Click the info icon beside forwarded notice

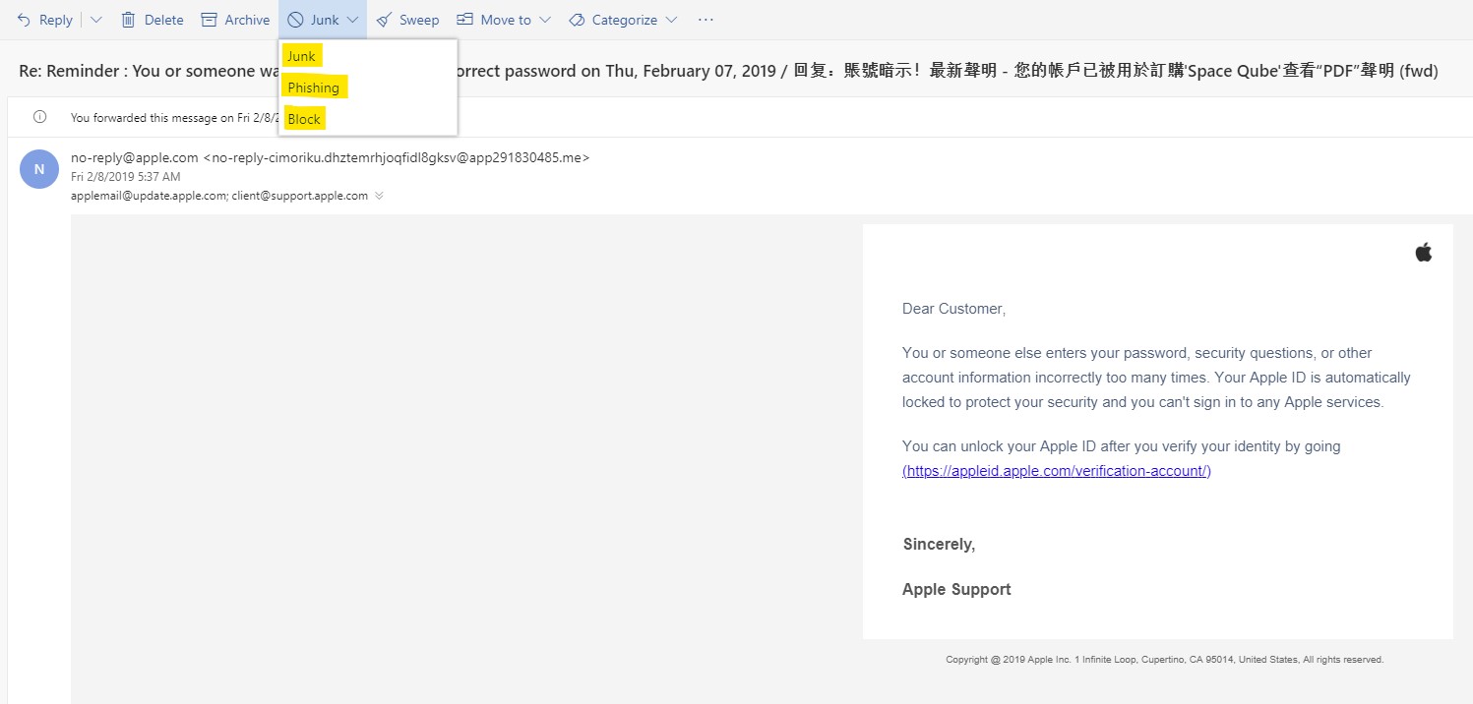click(x=39, y=117)
